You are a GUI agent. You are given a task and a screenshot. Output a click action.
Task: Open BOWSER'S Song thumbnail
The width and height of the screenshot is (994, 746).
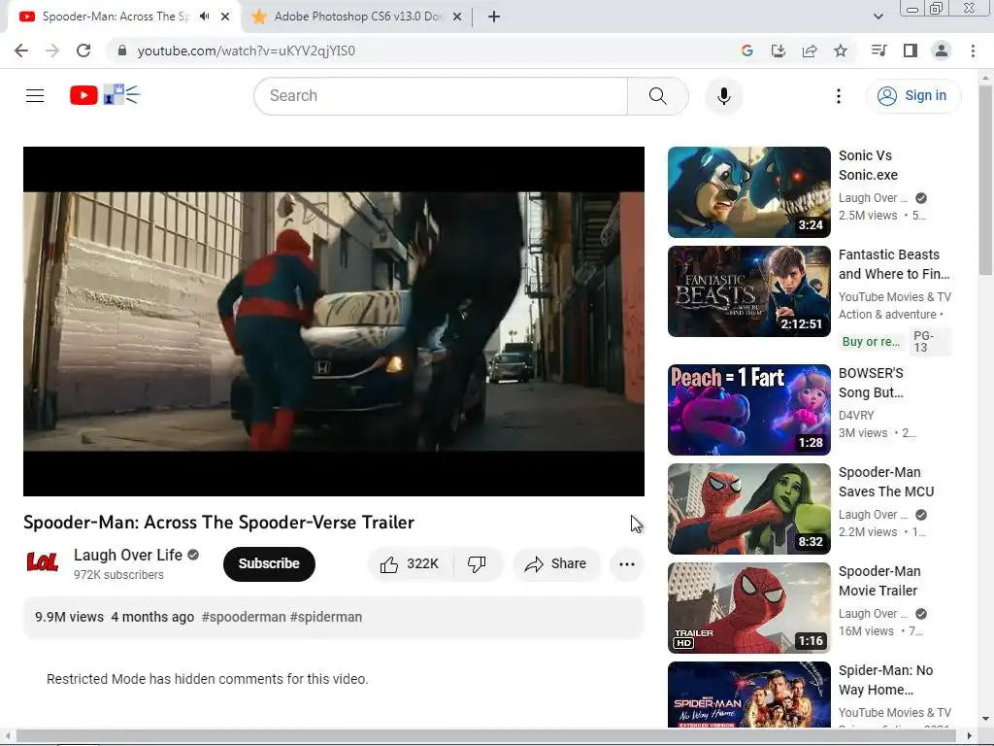pyautogui.click(x=748, y=410)
